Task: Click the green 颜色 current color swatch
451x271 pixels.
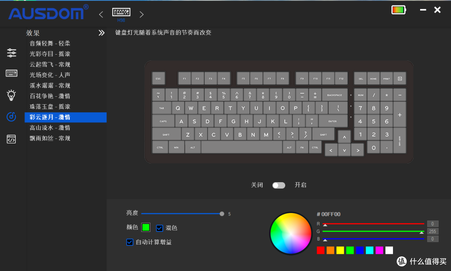Action: coord(146,227)
